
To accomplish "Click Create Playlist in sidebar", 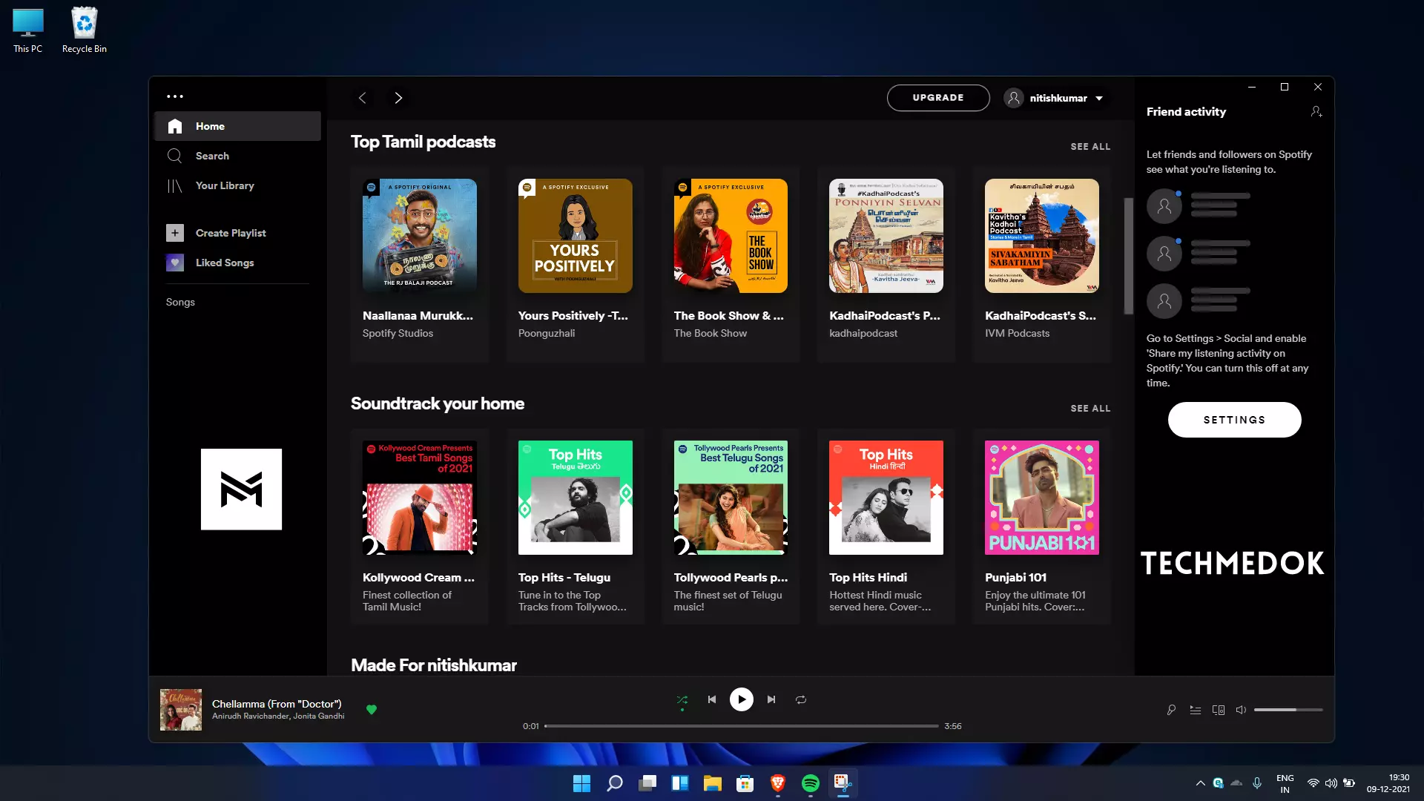I will click(237, 233).
